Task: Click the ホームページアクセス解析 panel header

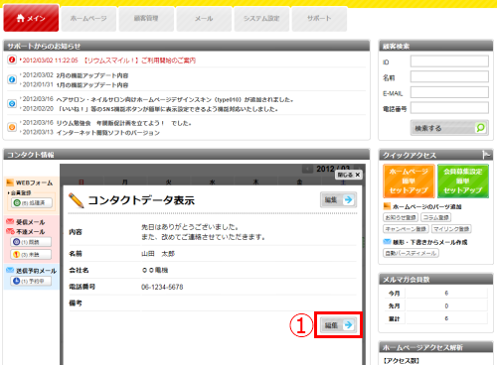Action: point(436,347)
